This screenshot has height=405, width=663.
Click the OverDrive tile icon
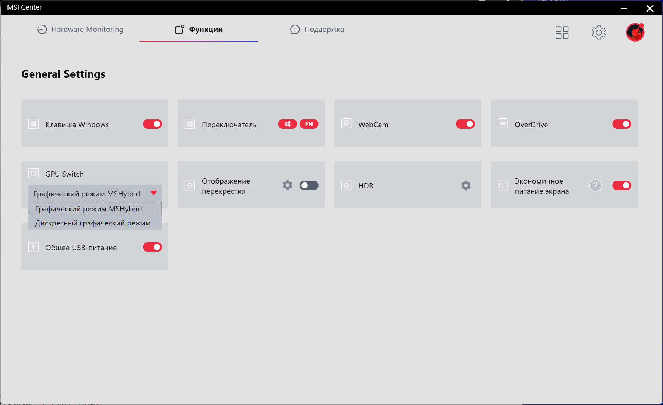pyautogui.click(x=503, y=123)
